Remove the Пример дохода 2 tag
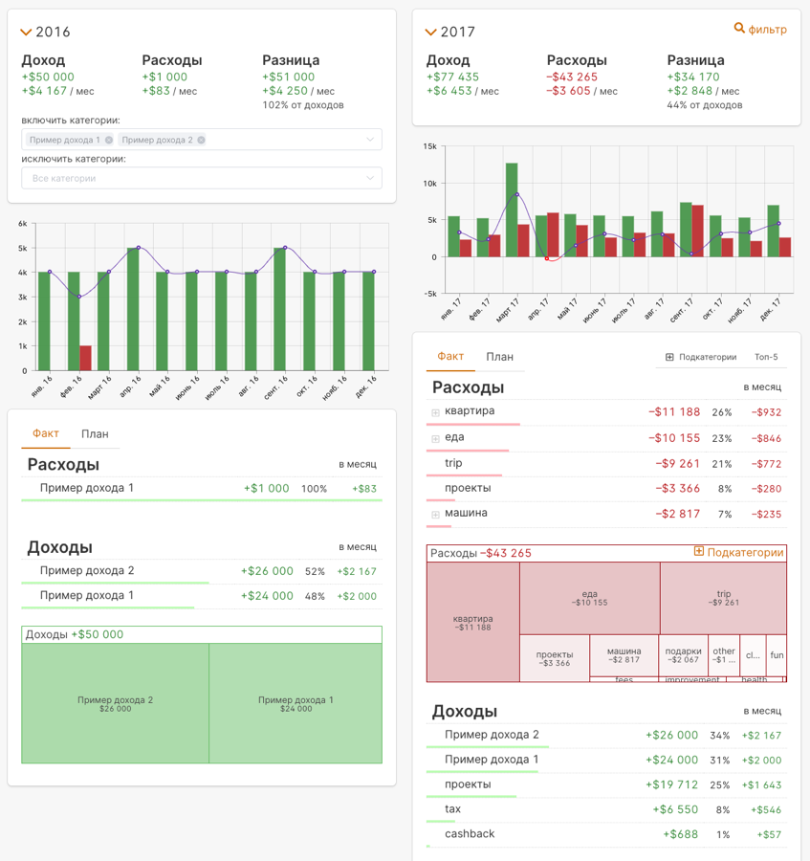Screen dimensions: 810x861 pos(202,140)
